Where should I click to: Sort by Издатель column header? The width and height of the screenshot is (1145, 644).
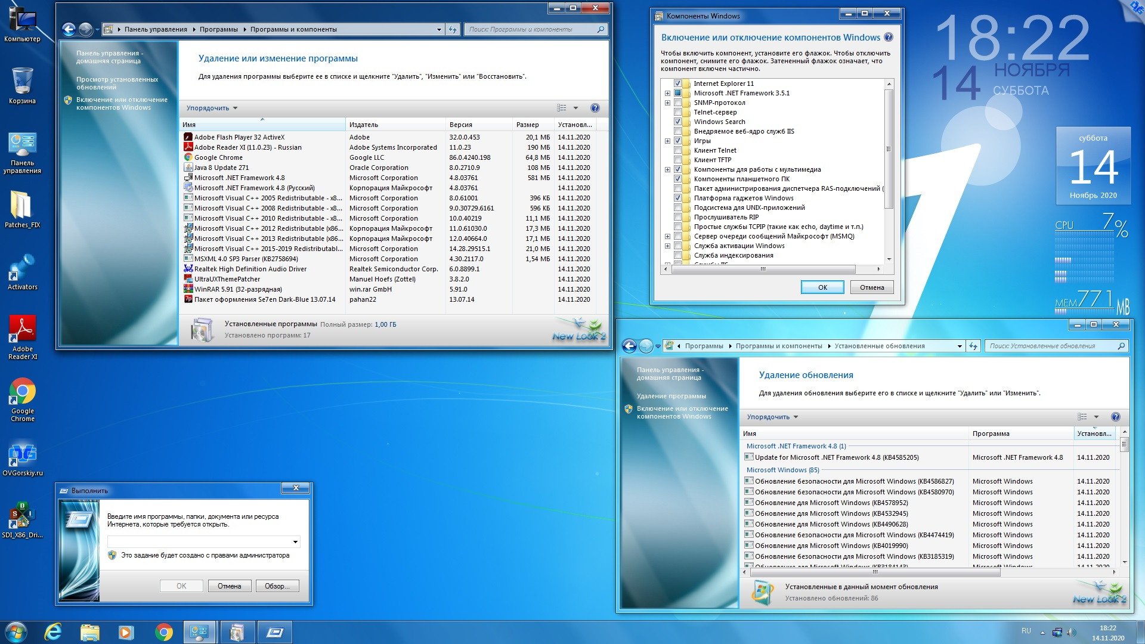(x=395, y=125)
